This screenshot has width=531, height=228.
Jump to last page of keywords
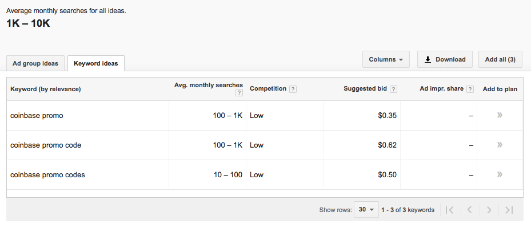pos(508,210)
